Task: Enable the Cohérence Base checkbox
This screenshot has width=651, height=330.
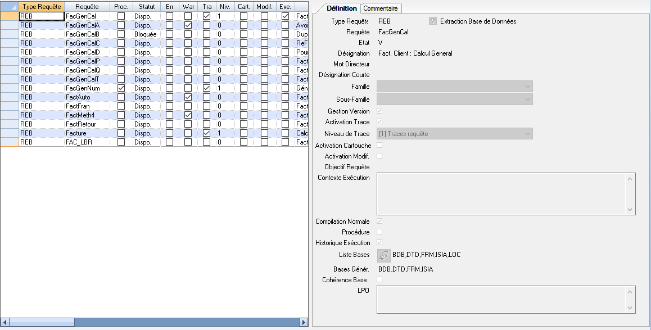Action: pos(379,279)
